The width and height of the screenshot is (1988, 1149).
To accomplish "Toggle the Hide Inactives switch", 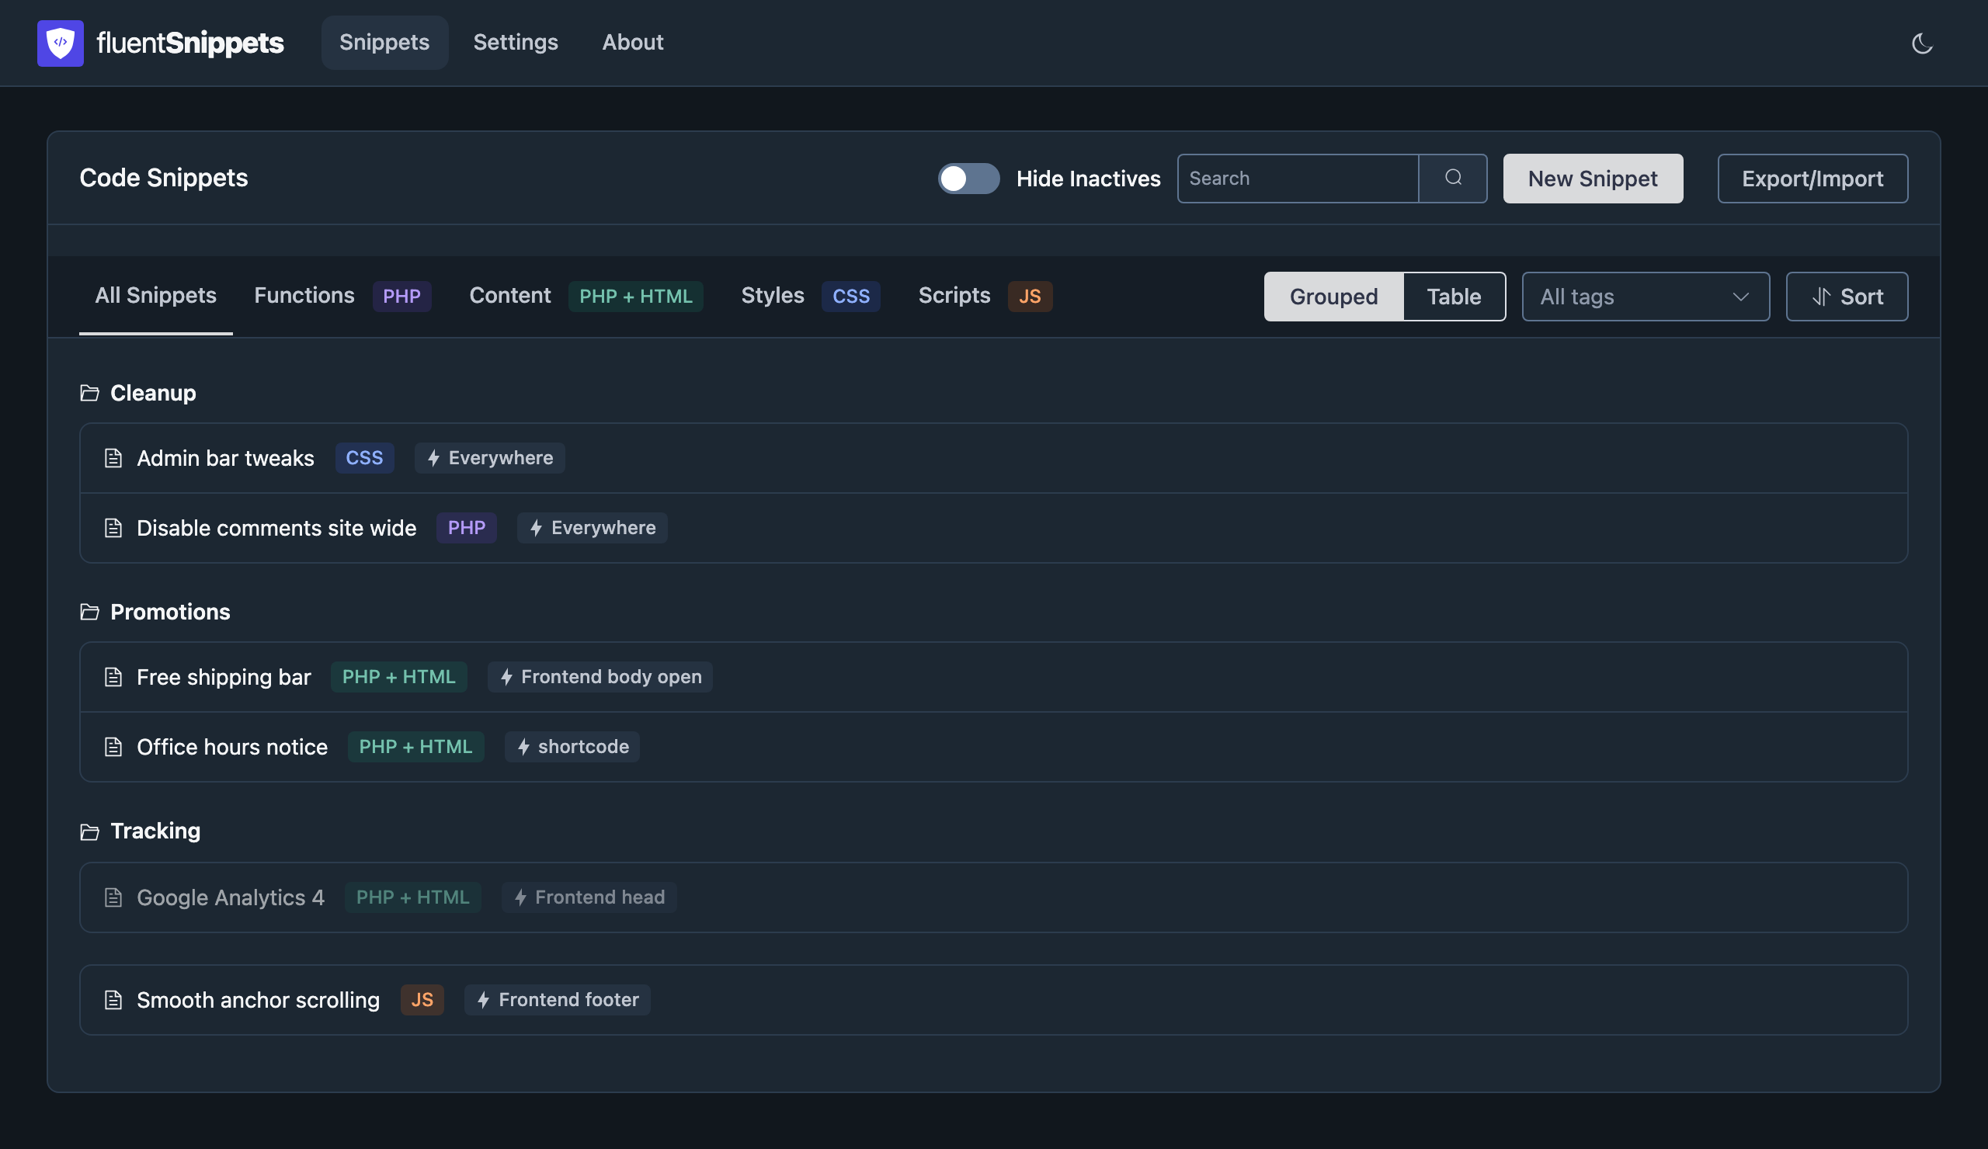I will (x=968, y=179).
